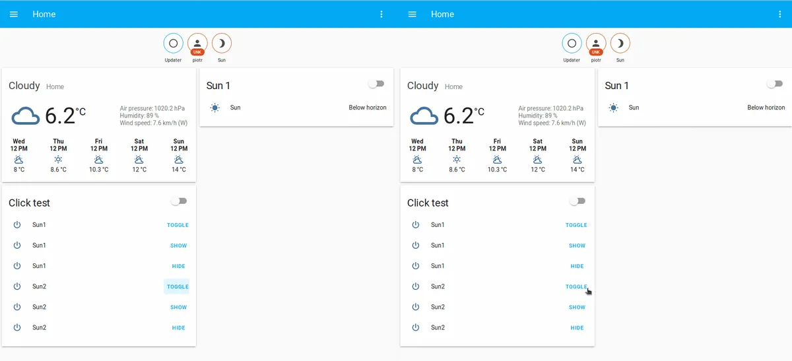Click '6.2' temperature in left weather card
Image resolution: width=792 pixels, height=361 pixels.
click(x=60, y=116)
